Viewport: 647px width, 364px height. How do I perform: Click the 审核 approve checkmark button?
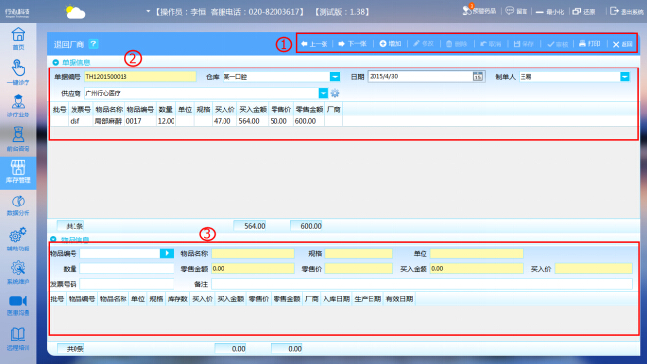(558, 44)
